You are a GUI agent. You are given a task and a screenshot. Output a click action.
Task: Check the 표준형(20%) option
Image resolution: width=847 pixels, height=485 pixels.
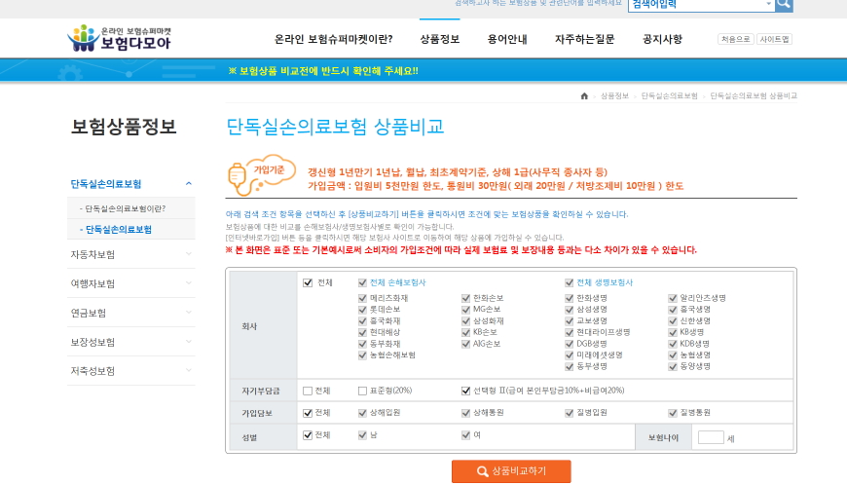363,391
